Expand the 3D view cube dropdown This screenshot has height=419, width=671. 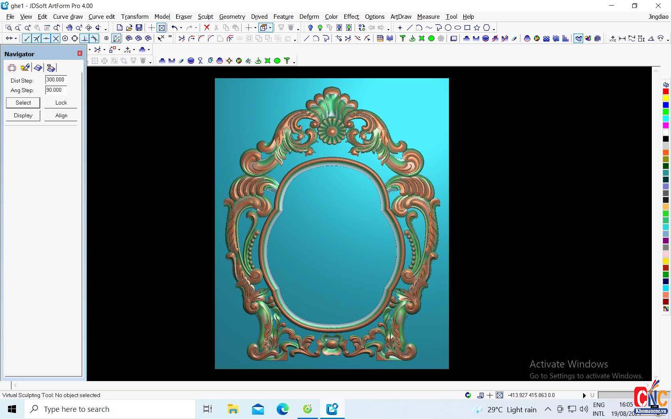270,28
